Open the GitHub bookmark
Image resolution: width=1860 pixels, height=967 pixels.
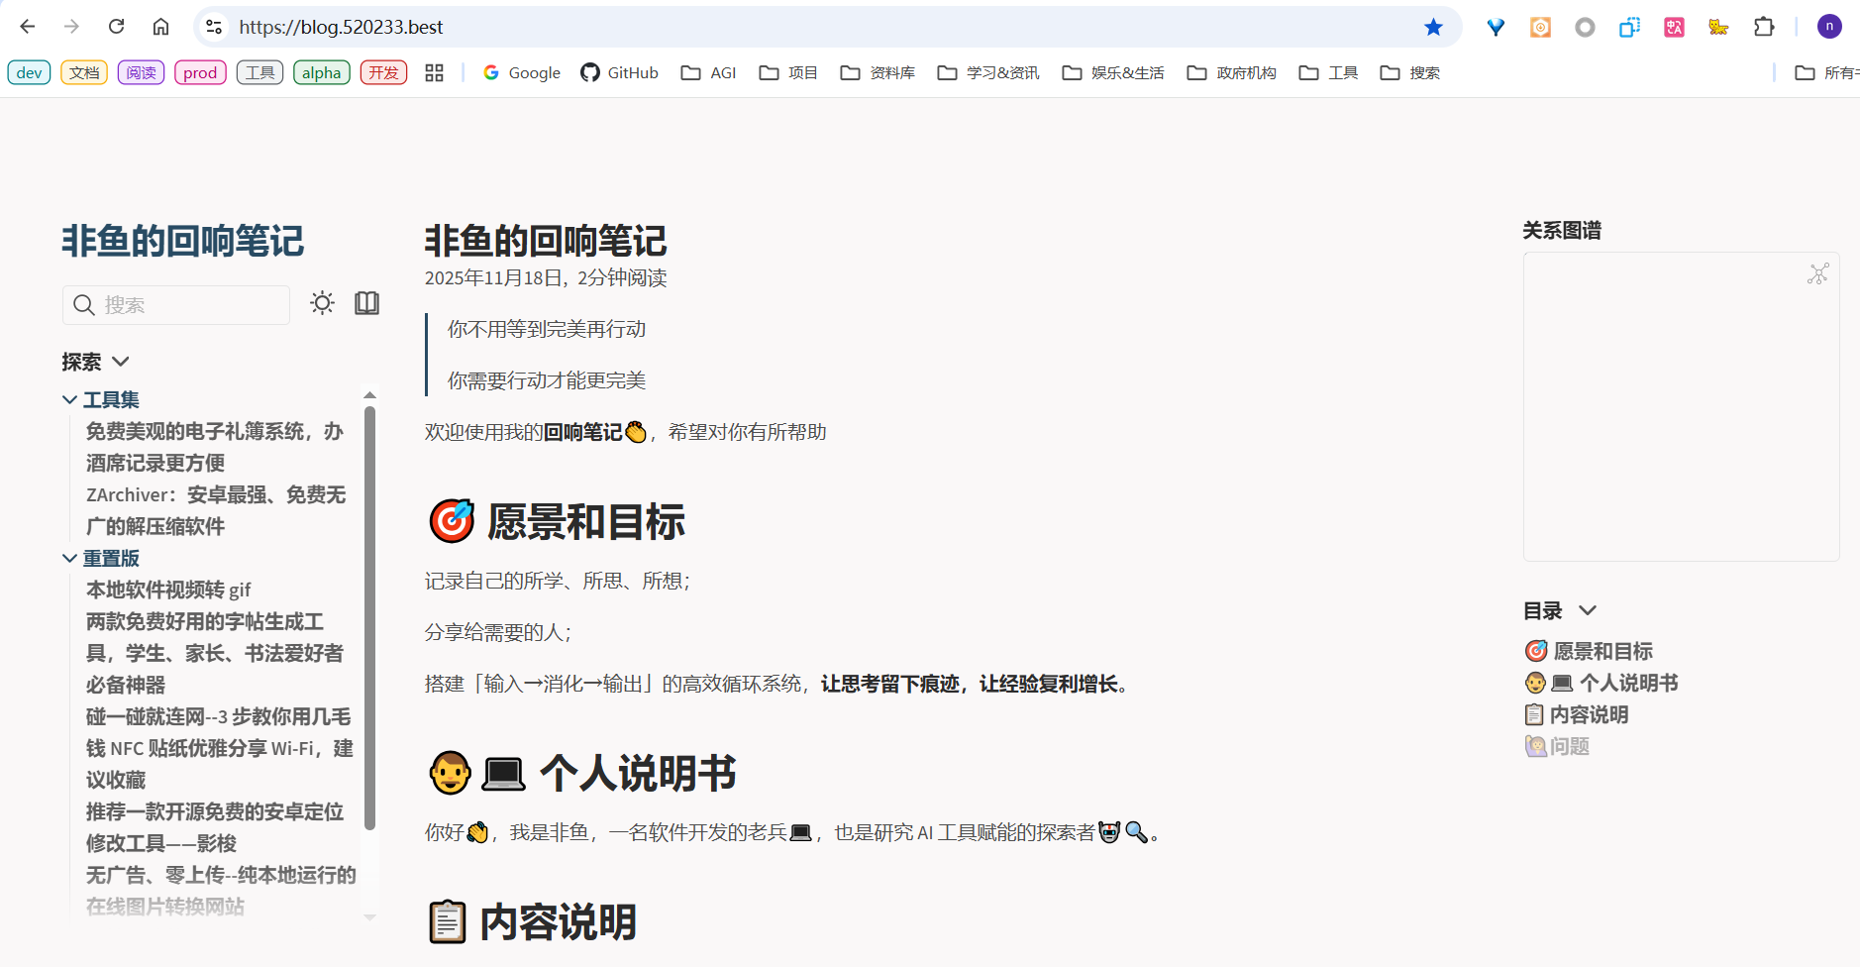point(619,72)
